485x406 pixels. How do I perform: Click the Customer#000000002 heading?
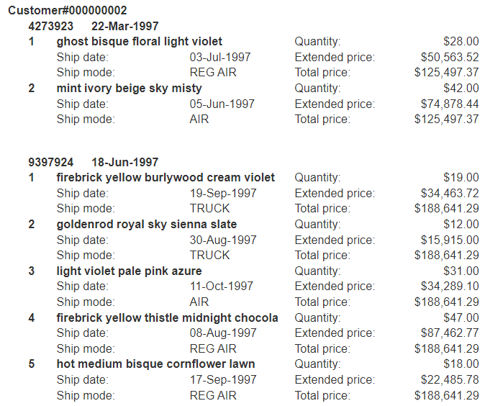coord(68,11)
